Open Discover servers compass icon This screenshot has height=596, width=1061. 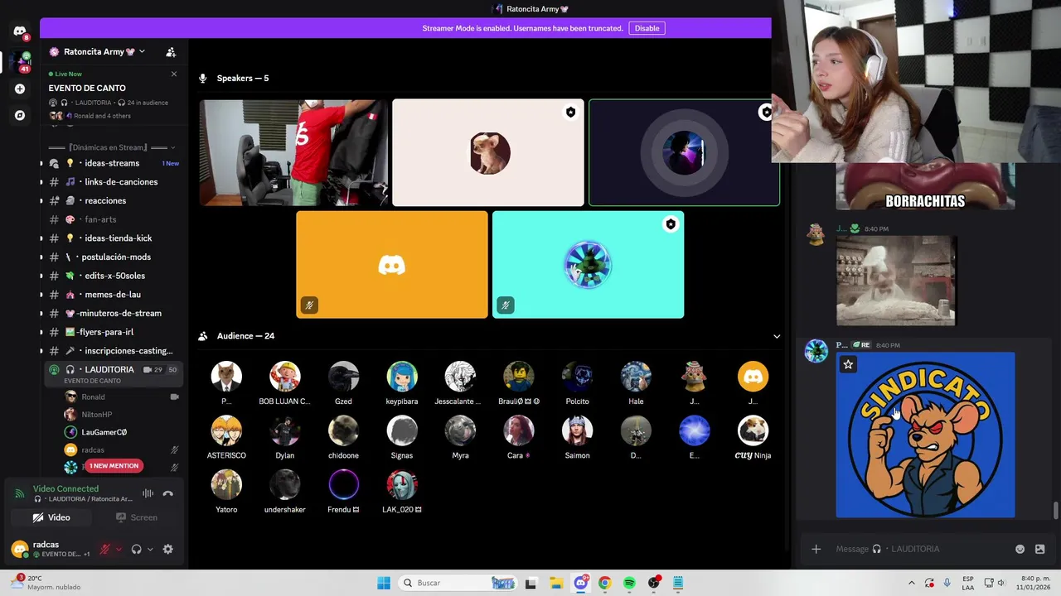(x=20, y=115)
